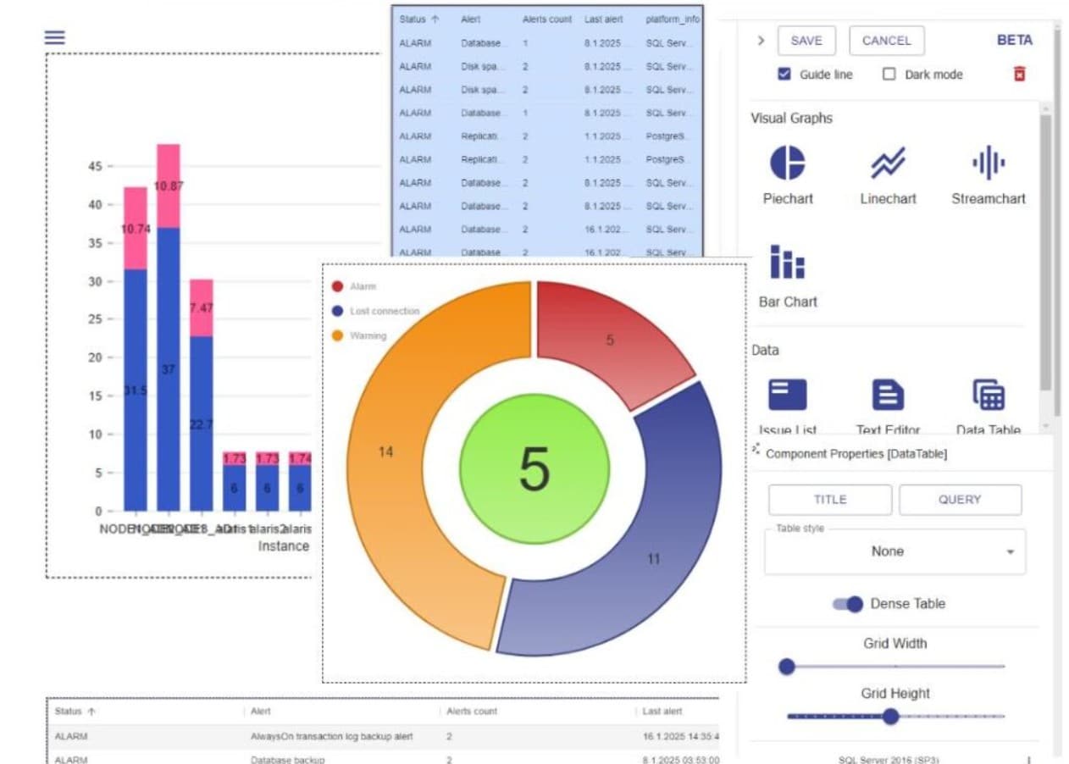This screenshot has width=1069, height=764.
Task: Insert an Issue List data component
Action: tap(787, 396)
